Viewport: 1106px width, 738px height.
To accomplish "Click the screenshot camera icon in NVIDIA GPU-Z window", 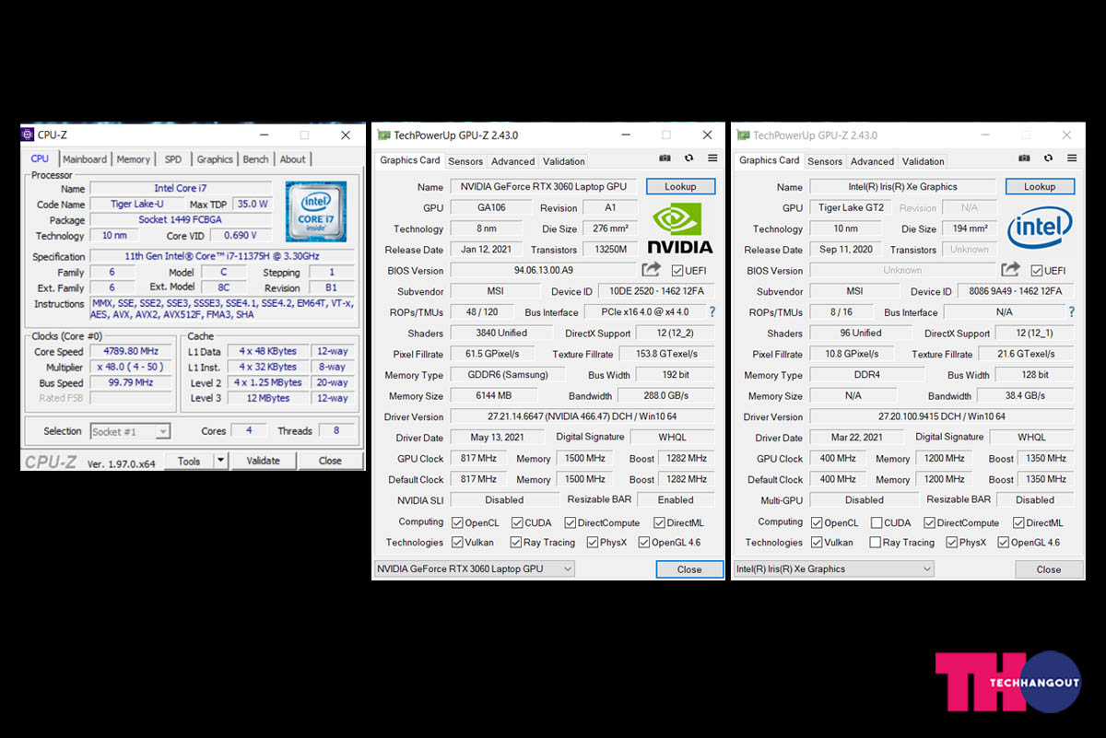I will (x=665, y=158).
